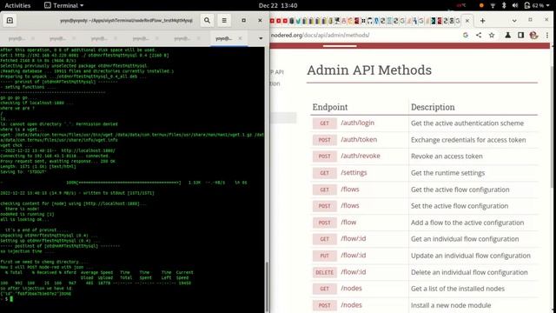Click 'Get the active authentication scheme' text
Screen dimensions: 556x313
click(467, 123)
